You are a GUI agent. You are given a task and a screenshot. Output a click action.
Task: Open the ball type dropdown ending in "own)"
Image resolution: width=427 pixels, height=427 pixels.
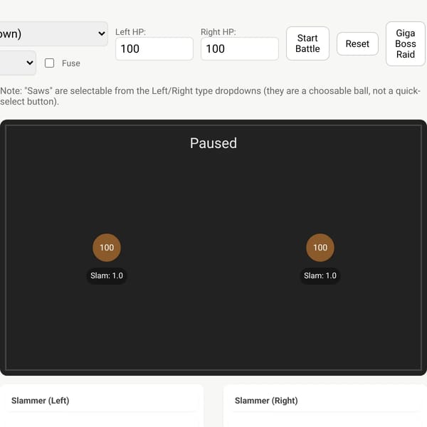(53, 33)
